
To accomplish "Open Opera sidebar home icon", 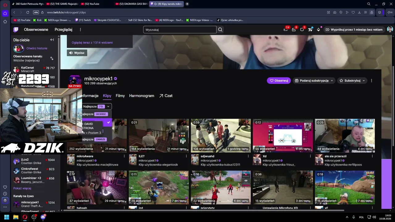I will coord(5,13).
